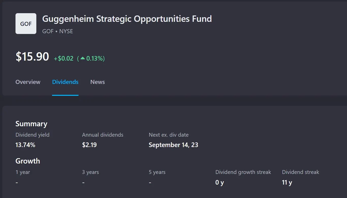The width and height of the screenshot is (347, 198).
Task: Click the 3 years growth label
Action: (x=90, y=172)
